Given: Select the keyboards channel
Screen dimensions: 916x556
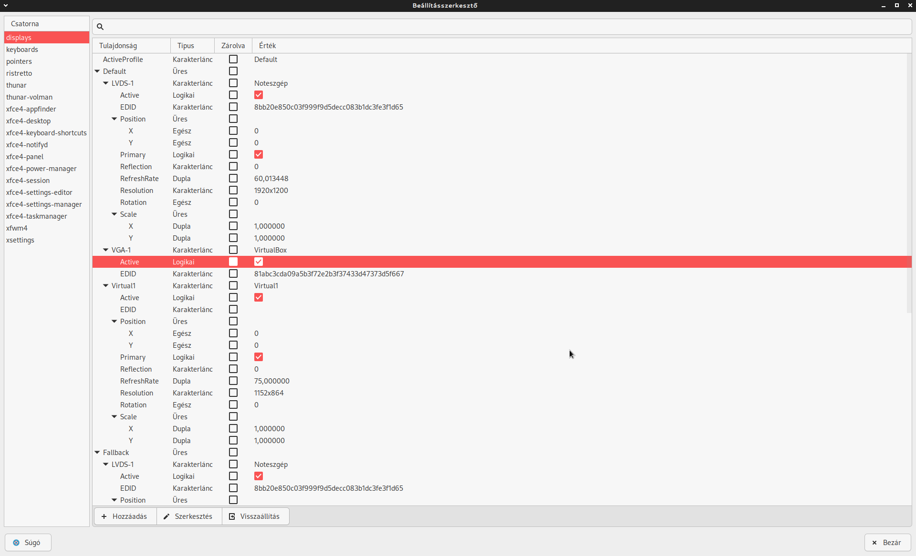Looking at the screenshot, I should [47, 50].
